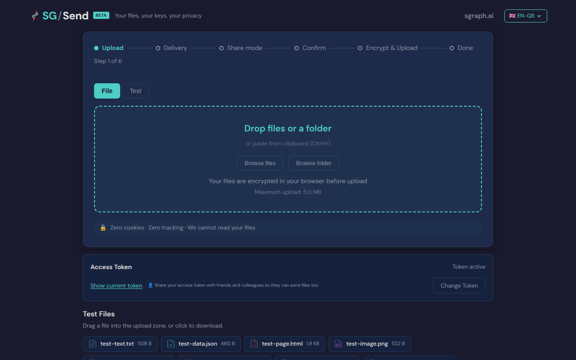Select the Share mode step indicator
Image resolution: width=576 pixels, height=360 pixels.
240,48
